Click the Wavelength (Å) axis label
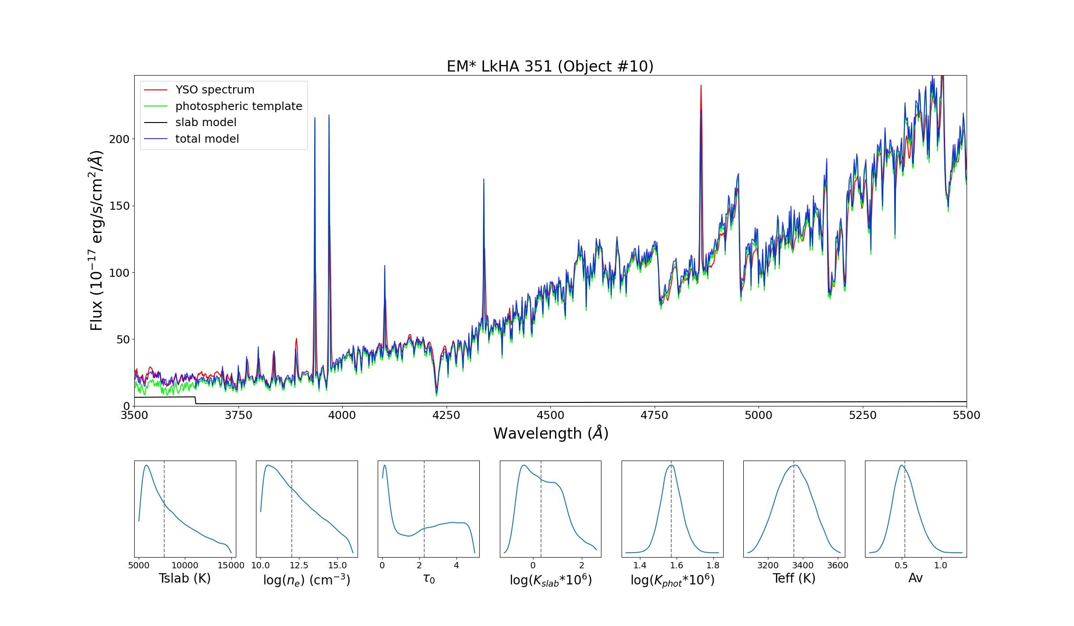This screenshot has height=626, width=1074. (550, 433)
